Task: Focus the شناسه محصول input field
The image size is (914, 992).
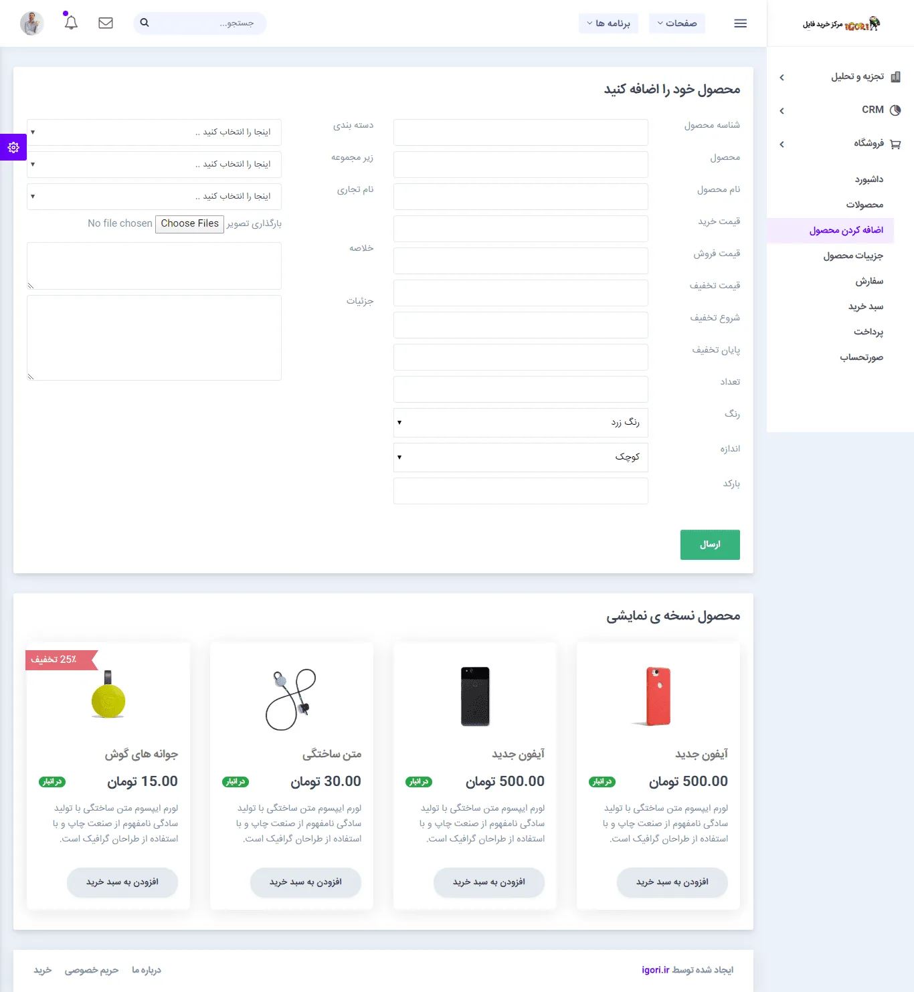Action: click(521, 132)
